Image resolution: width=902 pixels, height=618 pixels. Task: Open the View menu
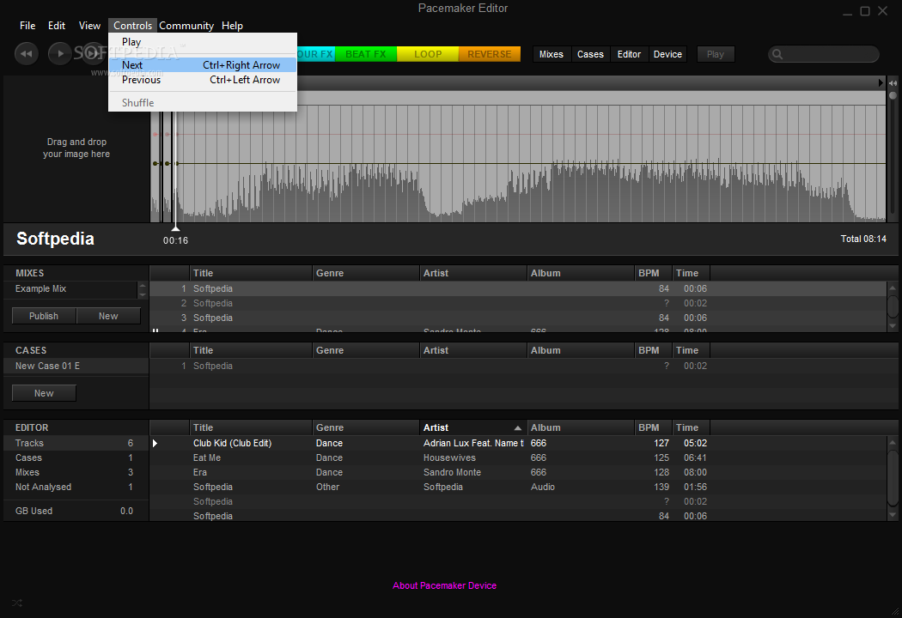pyautogui.click(x=89, y=26)
